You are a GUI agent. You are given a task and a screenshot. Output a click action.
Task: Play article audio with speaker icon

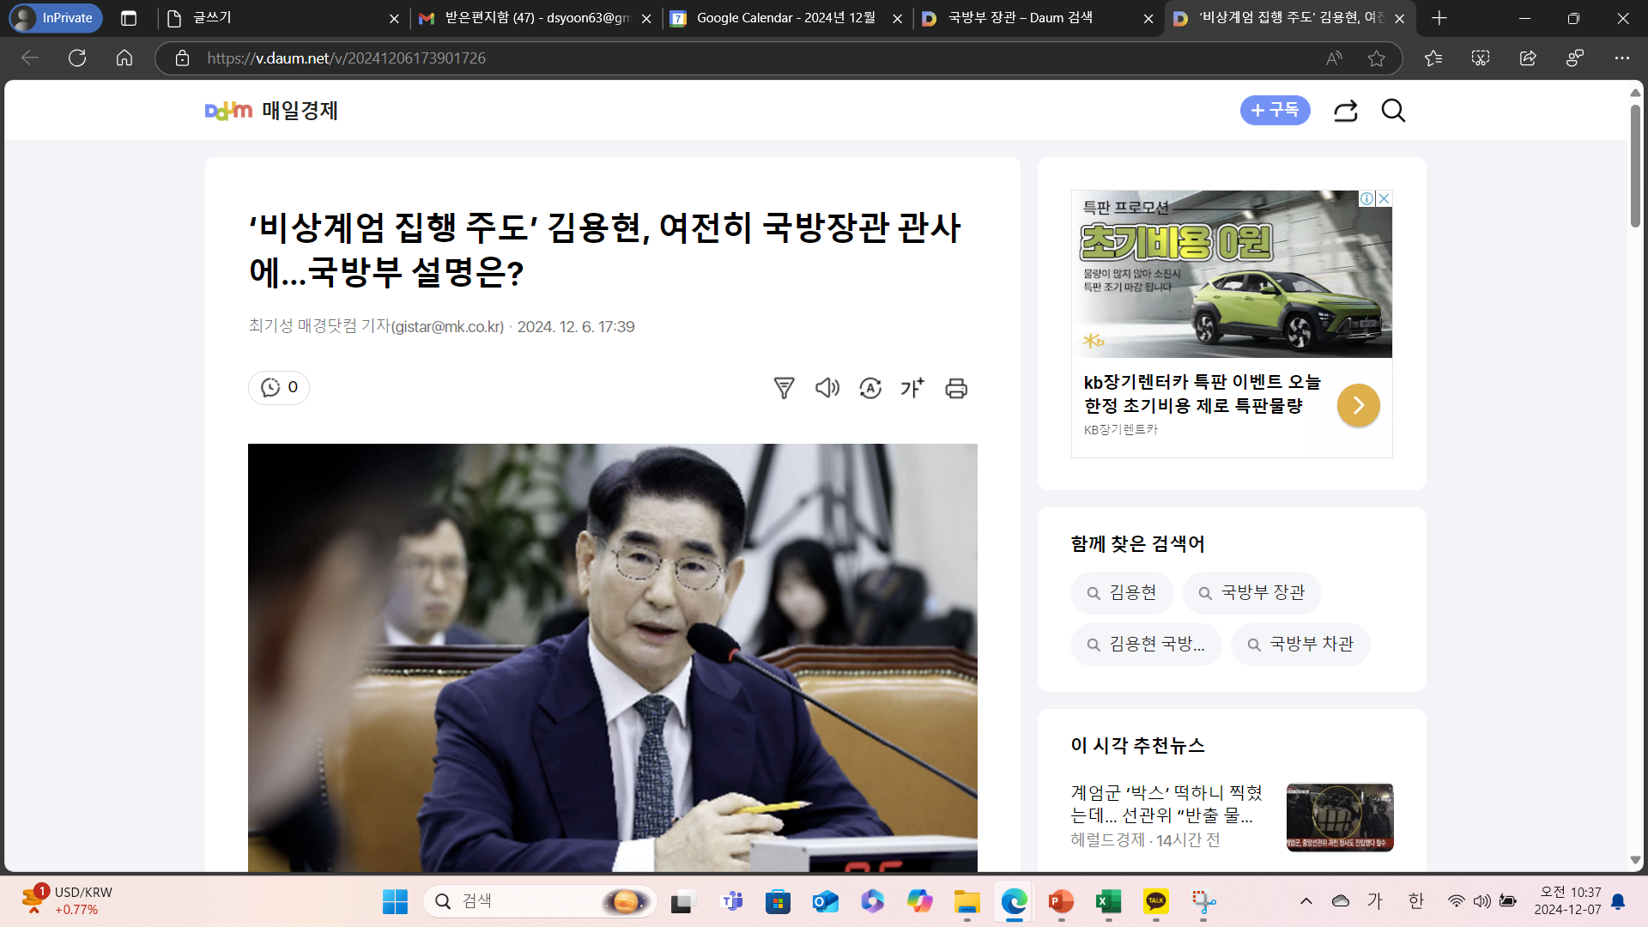pyautogui.click(x=827, y=388)
